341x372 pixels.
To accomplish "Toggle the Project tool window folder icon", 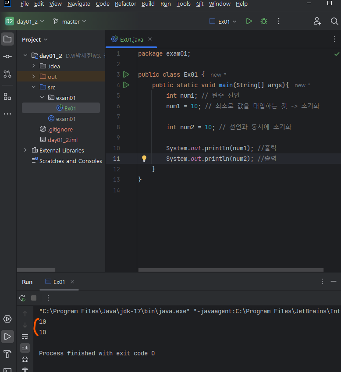I will point(7,39).
